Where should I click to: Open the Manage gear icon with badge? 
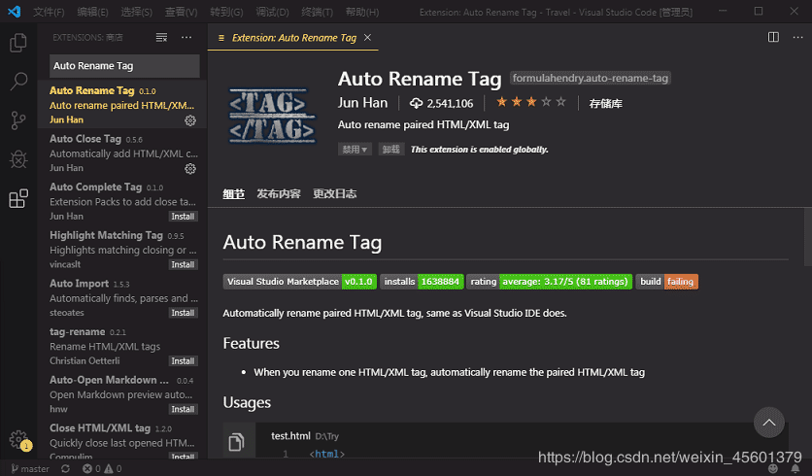(18, 439)
